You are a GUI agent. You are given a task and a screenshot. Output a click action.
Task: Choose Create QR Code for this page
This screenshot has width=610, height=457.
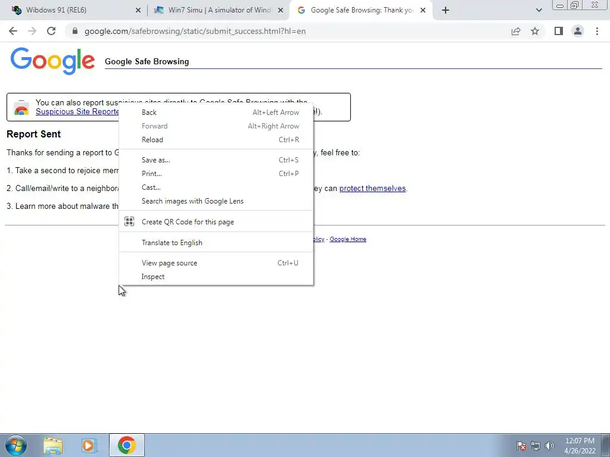tap(216, 221)
